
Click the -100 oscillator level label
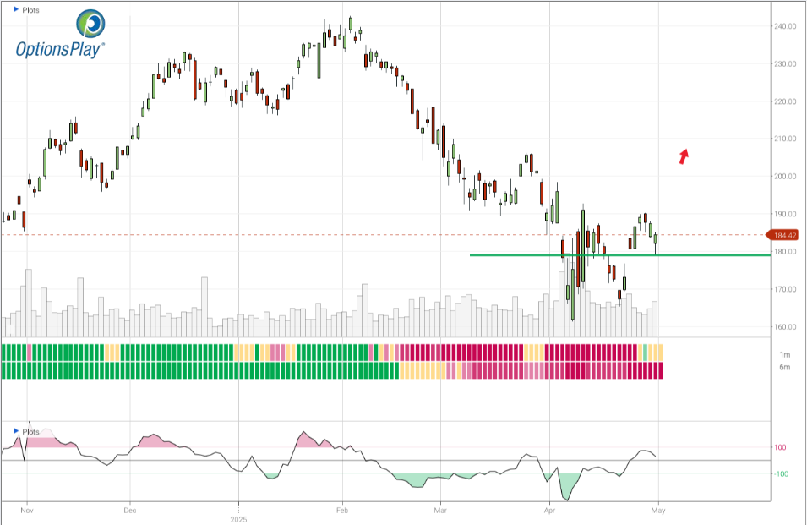point(782,474)
